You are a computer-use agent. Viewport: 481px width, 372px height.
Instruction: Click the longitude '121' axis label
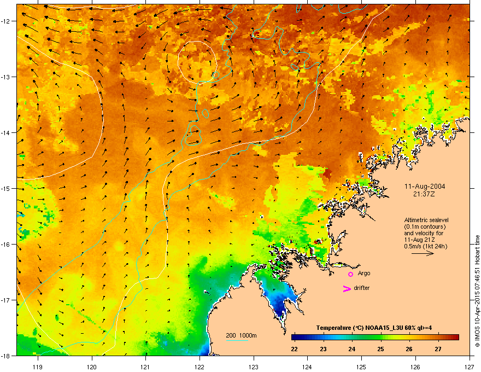pyautogui.click(x=145, y=367)
